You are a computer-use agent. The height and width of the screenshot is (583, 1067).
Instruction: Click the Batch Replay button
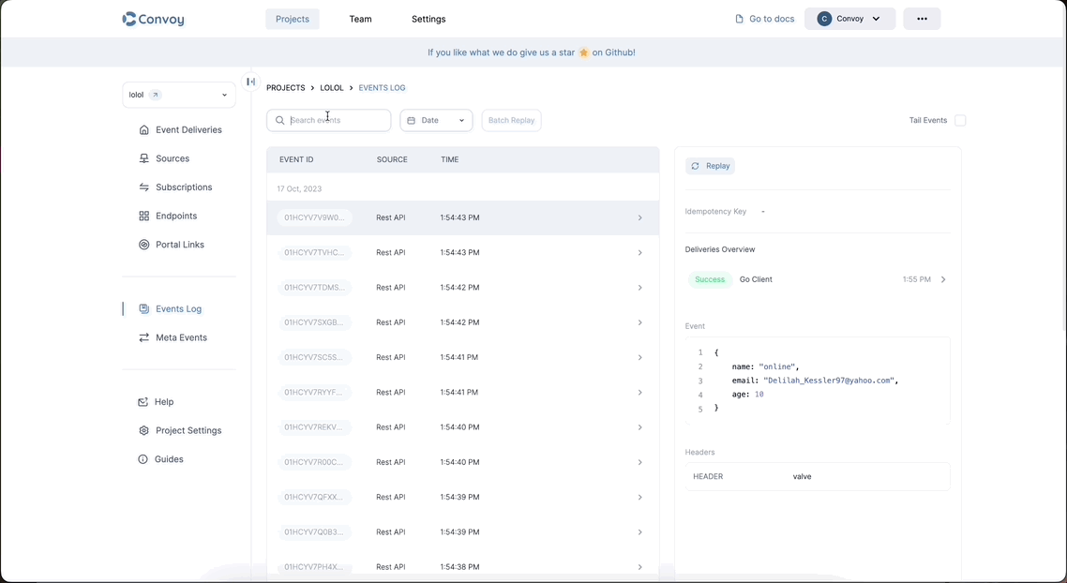point(511,120)
